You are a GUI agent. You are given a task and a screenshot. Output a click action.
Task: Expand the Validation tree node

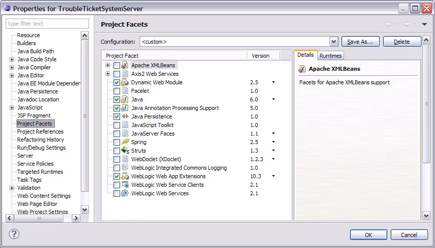click(x=12, y=188)
